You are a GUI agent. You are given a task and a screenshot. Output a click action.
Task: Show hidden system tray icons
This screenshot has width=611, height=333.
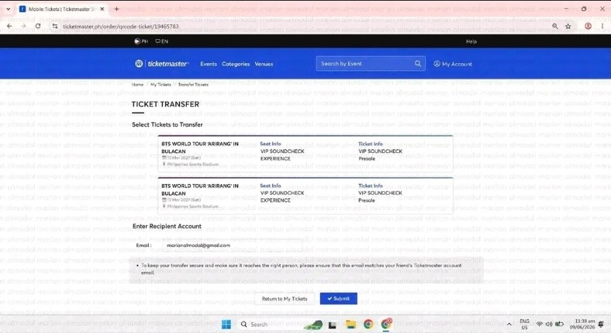click(509, 324)
